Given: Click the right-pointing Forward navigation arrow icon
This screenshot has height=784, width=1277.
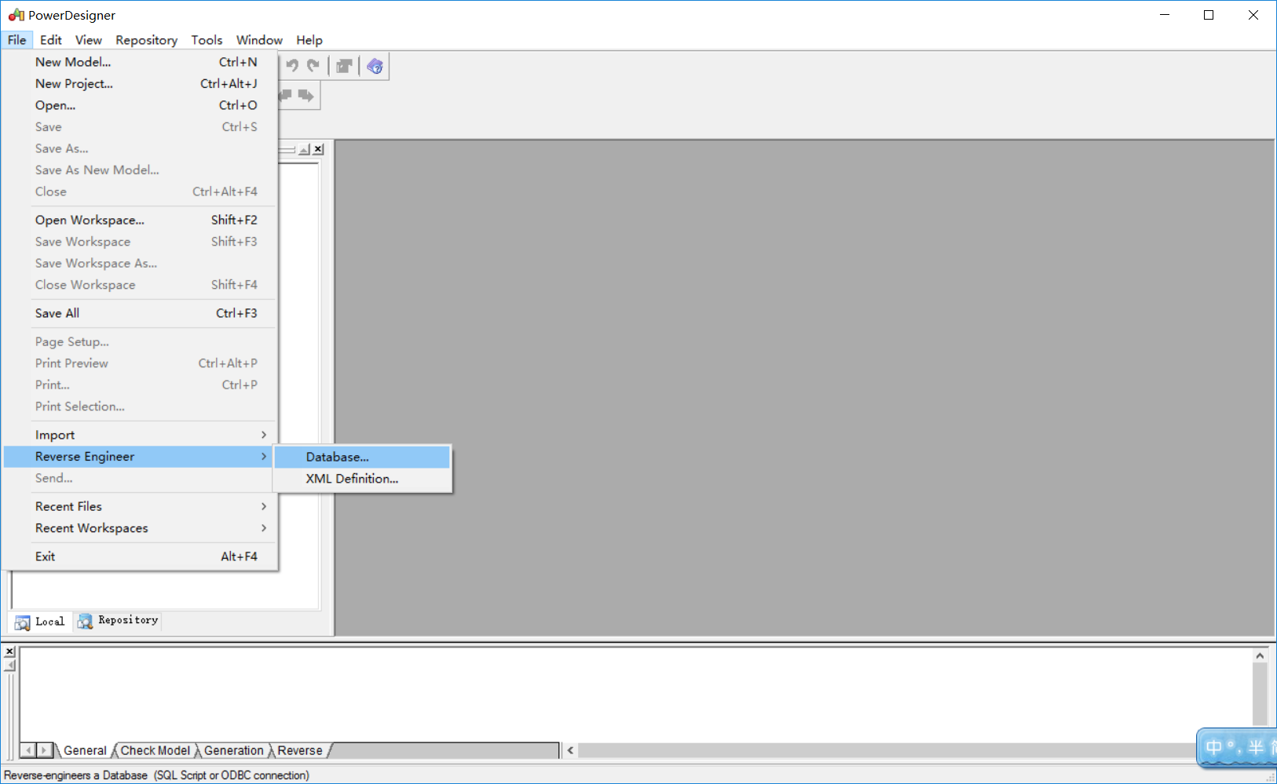Looking at the screenshot, I should [x=306, y=96].
